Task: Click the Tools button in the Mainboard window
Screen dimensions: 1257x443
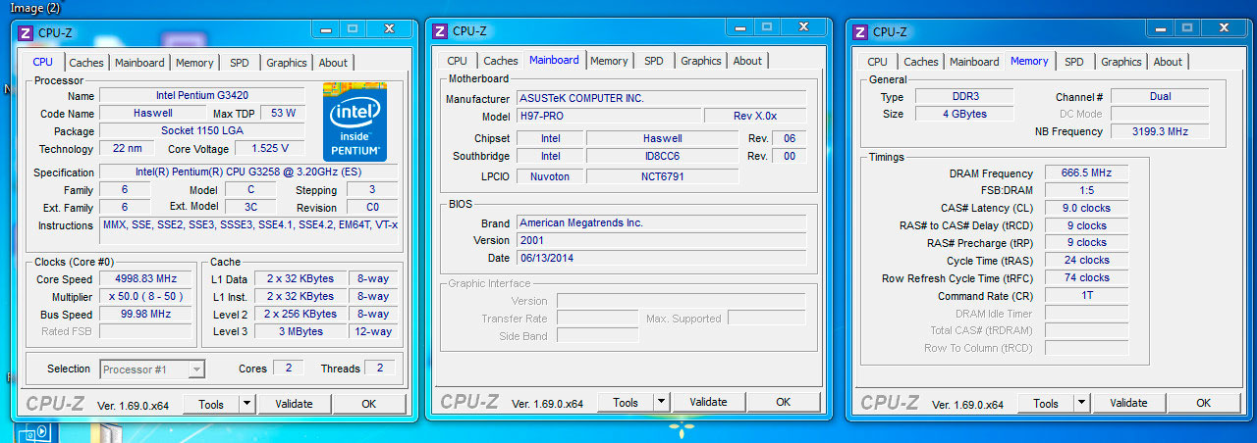Action: 626,402
